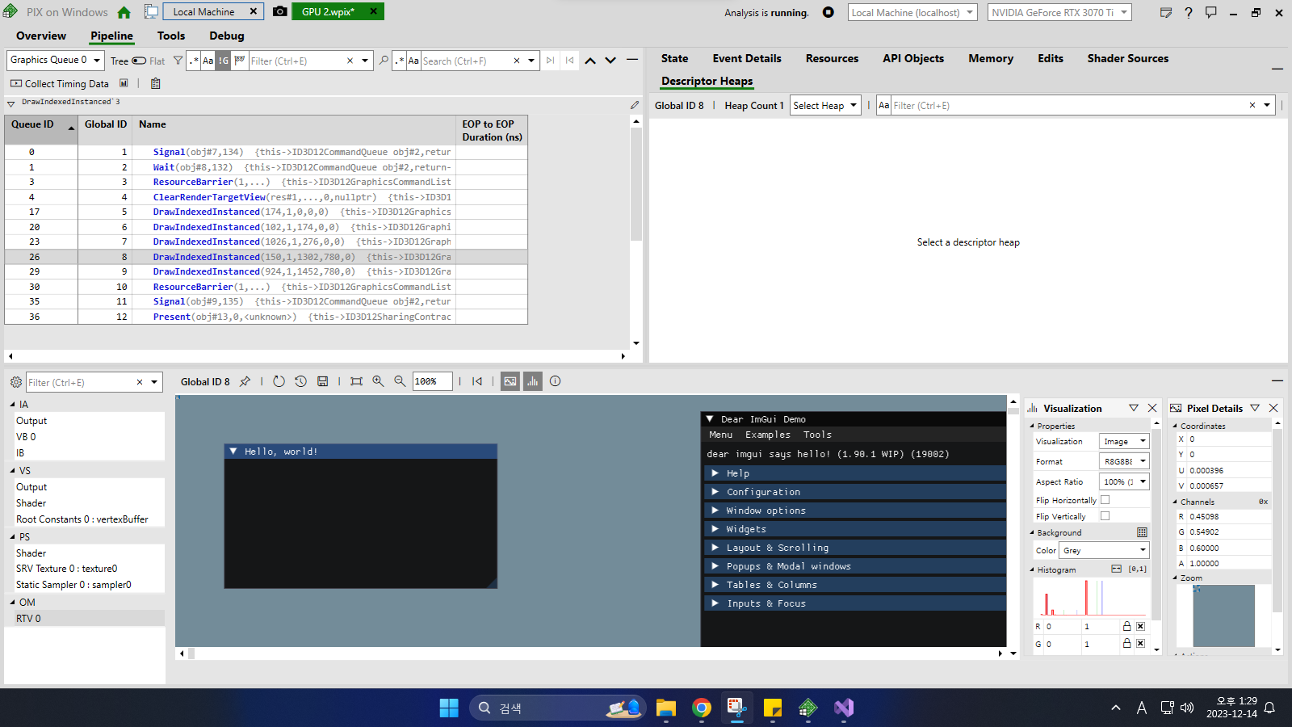This screenshot has width=1292, height=727.
Task: Open the Local Machine (localhost) dropdown
Action: click(912, 12)
